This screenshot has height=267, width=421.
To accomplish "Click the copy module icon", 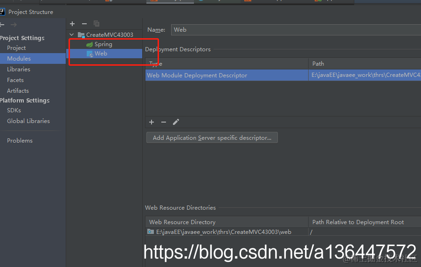I will pyautogui.click(x=97, y=24).
